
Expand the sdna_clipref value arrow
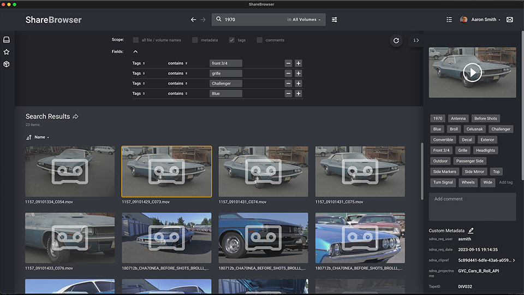click(x=514, y=260)
